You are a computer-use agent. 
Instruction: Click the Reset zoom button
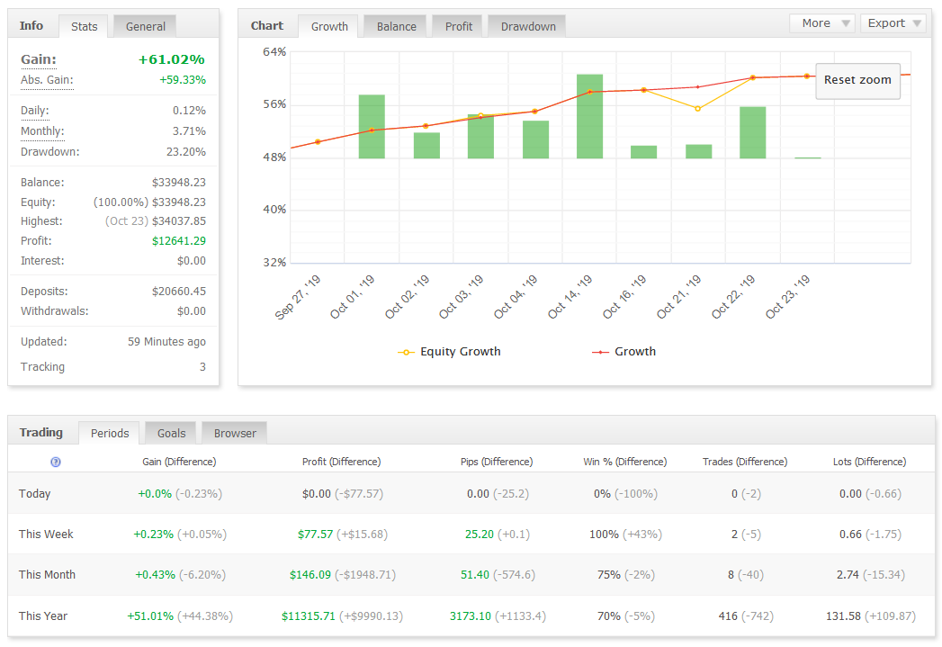(x=857, y=80)
